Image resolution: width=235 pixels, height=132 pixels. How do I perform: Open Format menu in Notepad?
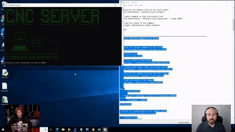pos(130,5)
